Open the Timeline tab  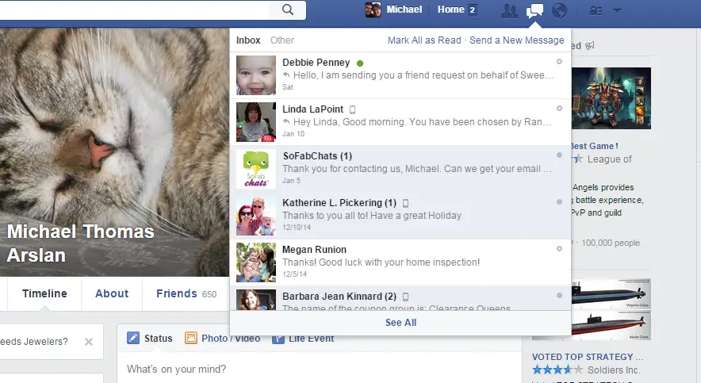click(44, 293)
